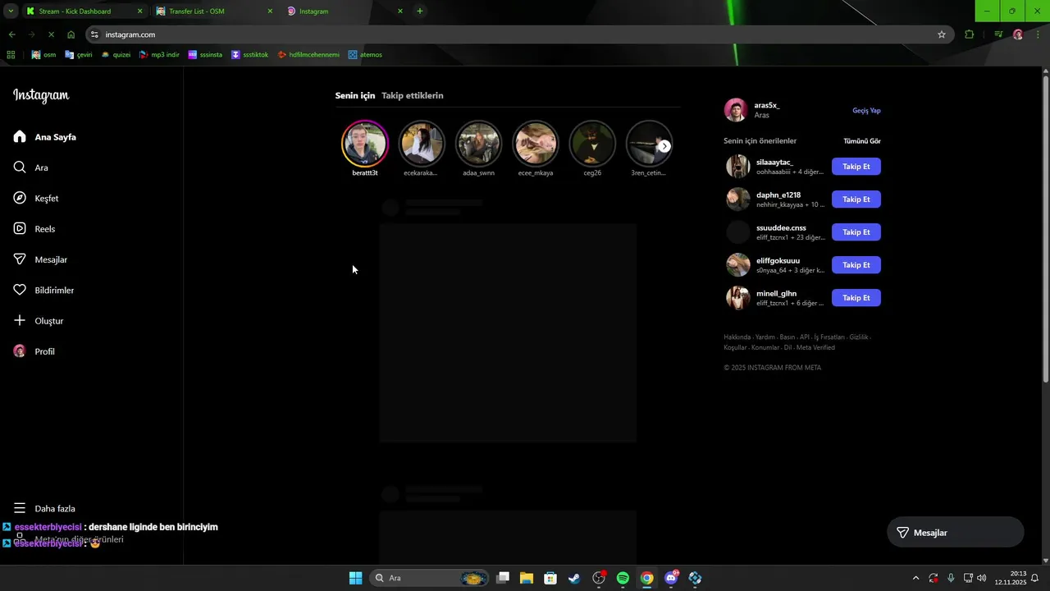The width and height of the screenshot is (1050, 591).
Task: Click the taskbar Ara search box
Action: (x=430, y=578)
